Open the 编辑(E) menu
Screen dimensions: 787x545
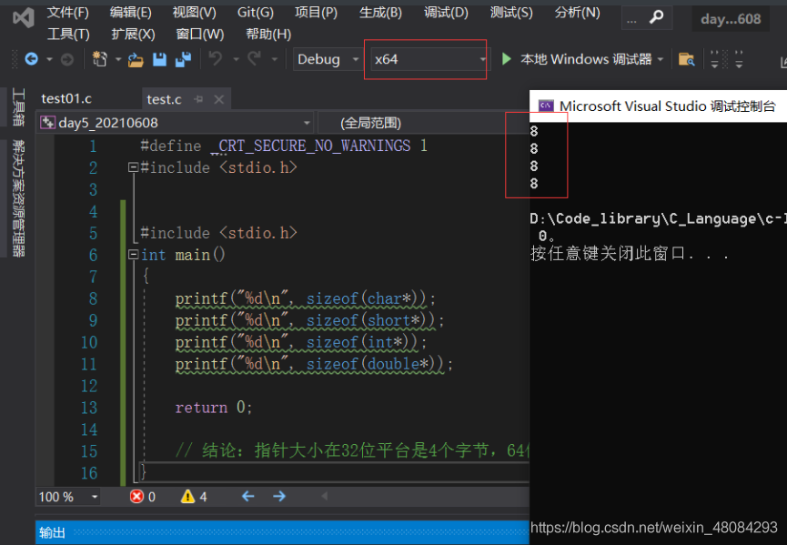coord(130,12)
